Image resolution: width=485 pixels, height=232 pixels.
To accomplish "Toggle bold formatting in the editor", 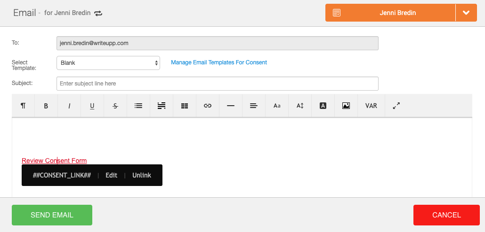I will pyautogui.click(x=46, y=106).
